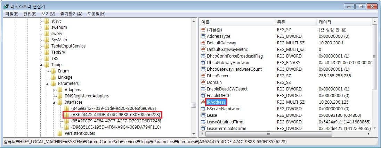Select the {D963510E-195D-4F64-A9C4-089DA794F110} key

[116, 127]
